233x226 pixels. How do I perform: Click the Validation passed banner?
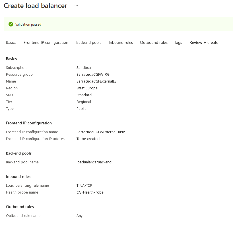pyautogui.click(x=117, y=24)
